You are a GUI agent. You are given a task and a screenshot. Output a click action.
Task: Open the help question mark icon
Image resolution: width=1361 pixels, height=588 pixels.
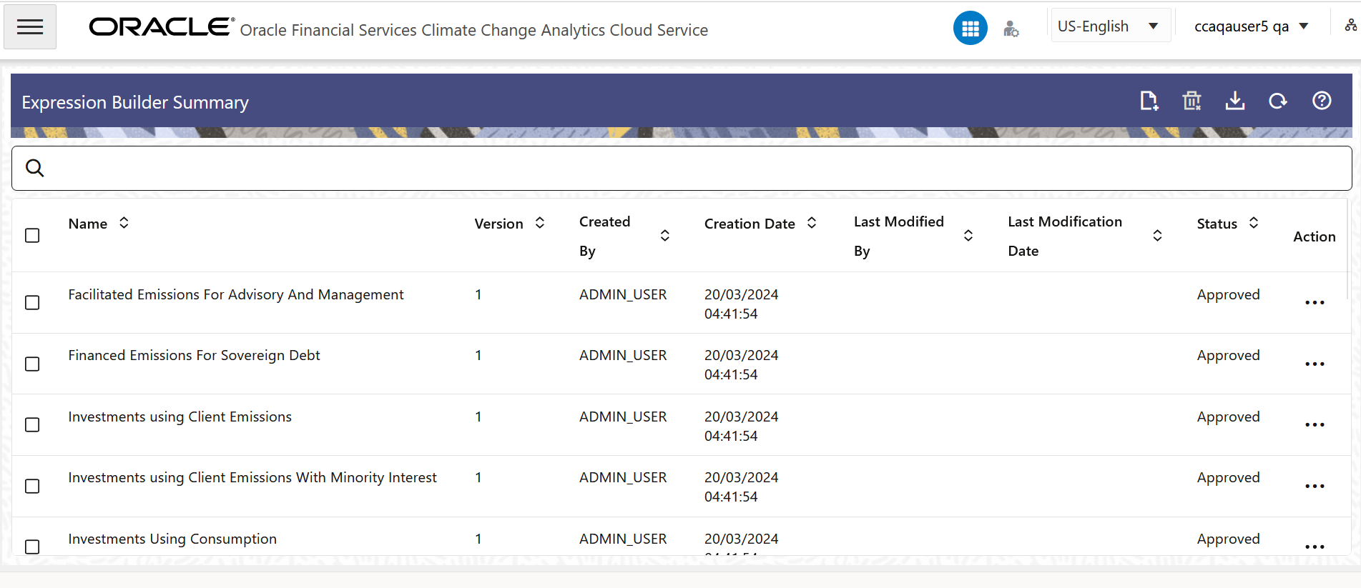click(x=1322, y=101)
